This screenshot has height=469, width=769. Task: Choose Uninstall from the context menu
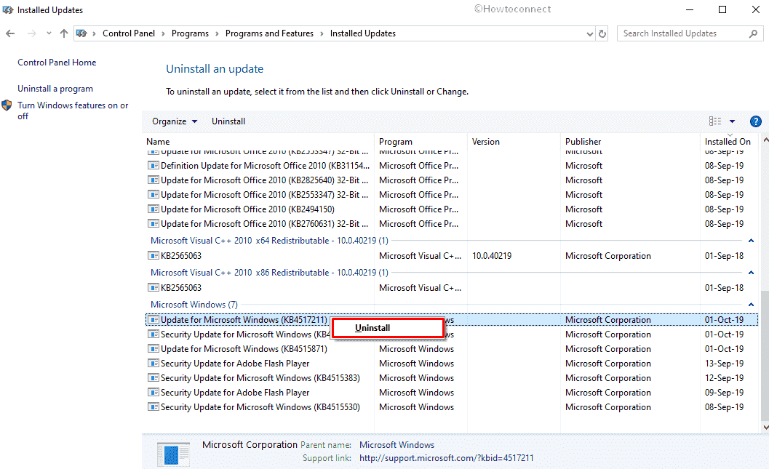(388, 328)
